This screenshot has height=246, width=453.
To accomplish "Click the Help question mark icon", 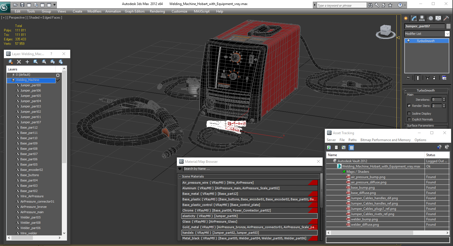I will click(400, 5).
